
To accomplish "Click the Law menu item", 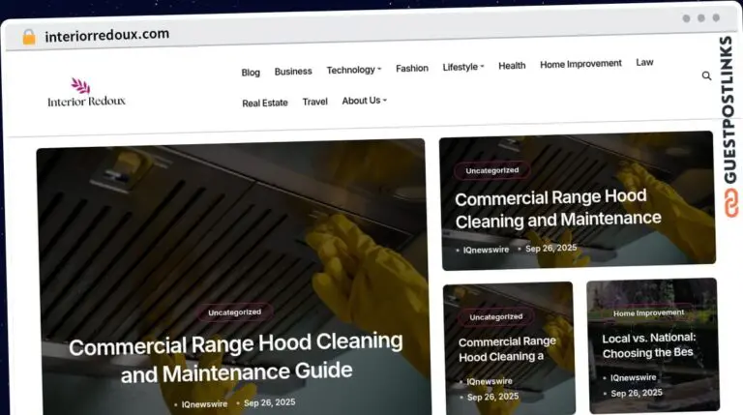I will tap(644, 63).
